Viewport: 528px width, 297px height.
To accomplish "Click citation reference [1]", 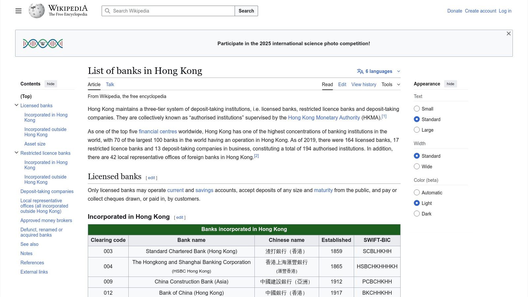I will pos(384,116).
